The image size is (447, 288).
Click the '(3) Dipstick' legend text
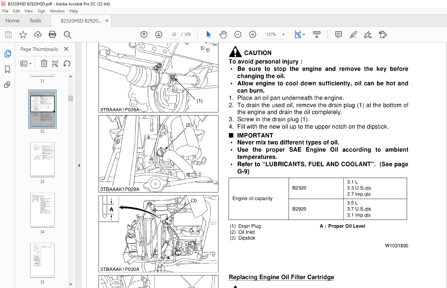(x=242, y=238)
